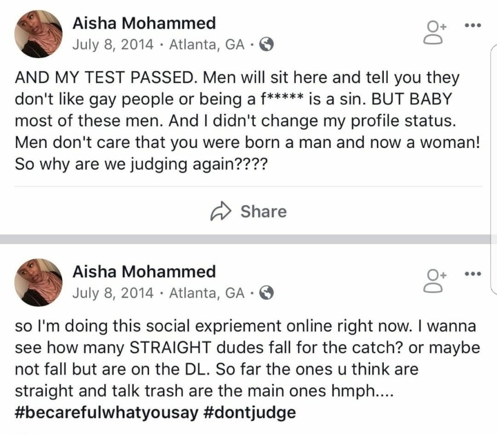Select the Atlanta, GA location on the top post

coord(206,45)
